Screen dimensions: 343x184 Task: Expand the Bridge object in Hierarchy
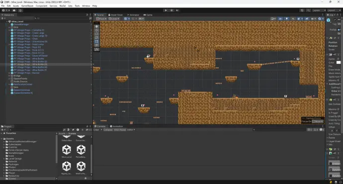tap(9, 76)
